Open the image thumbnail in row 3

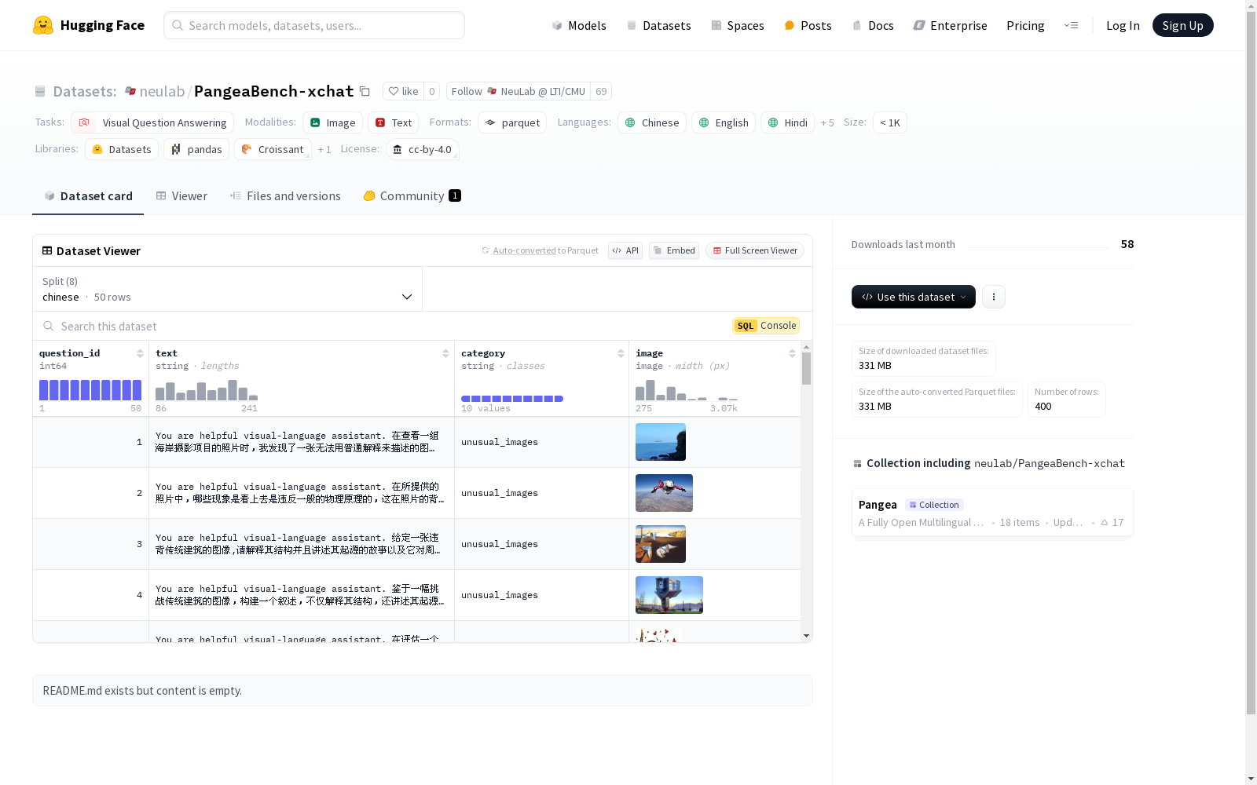click(x=661, y=544)
